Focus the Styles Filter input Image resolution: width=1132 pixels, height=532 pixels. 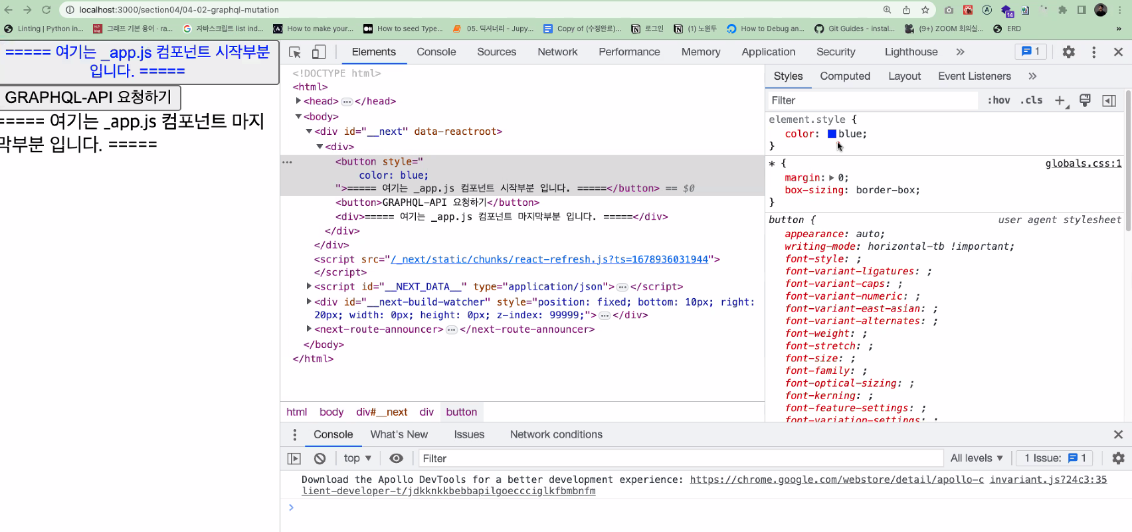pyautogui.click(x=872, y=100)
